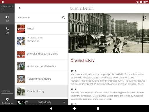Tap the share icon on the photo
The width and height of the screenshot is (149, 112).
tap(144, 17)
